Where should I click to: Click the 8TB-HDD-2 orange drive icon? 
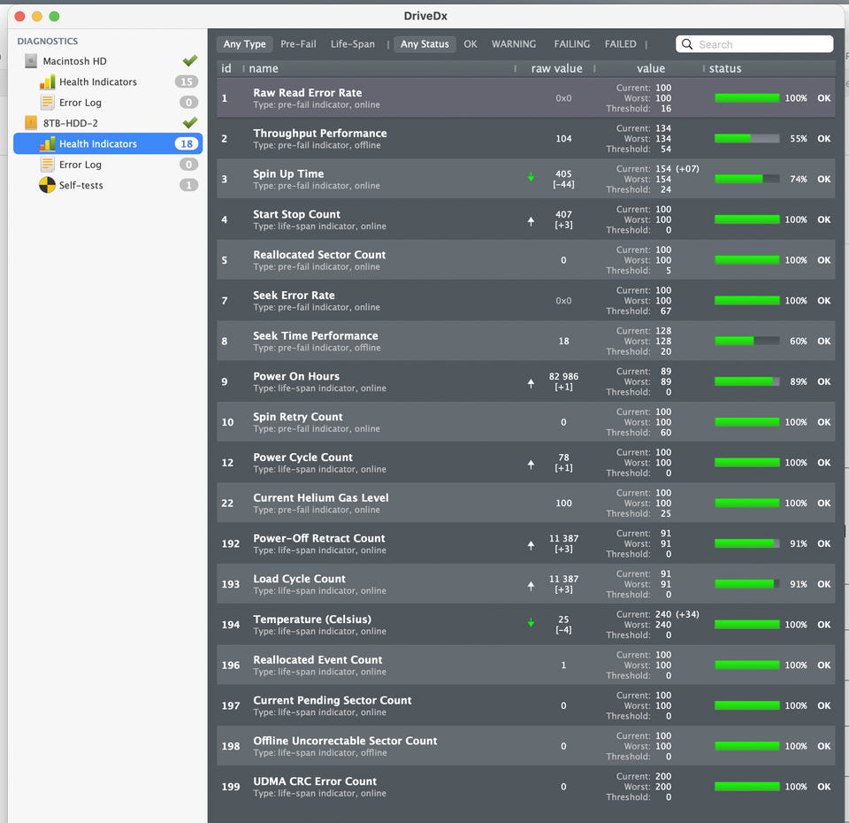click(31, 123)
